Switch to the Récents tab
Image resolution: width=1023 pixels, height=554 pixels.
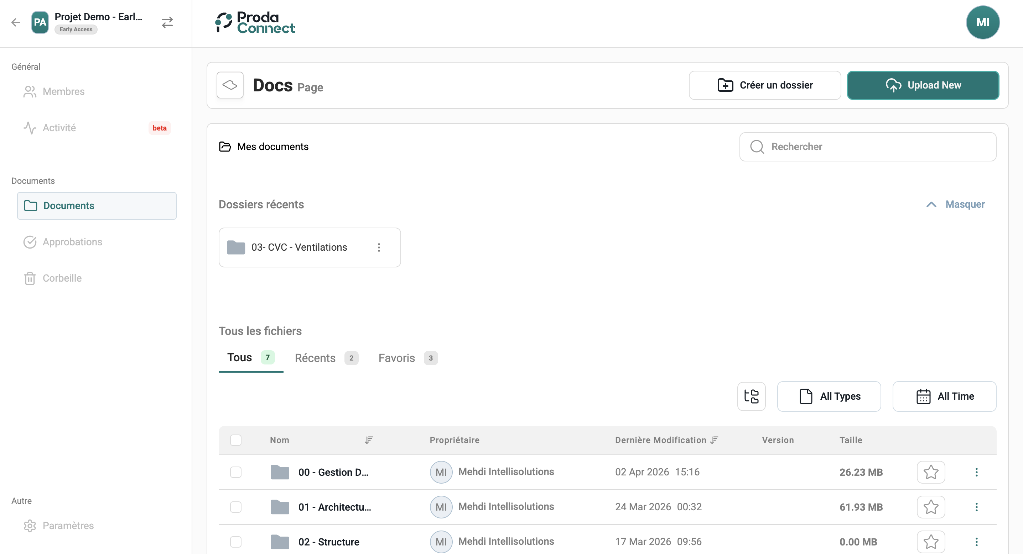coord(326,358)
